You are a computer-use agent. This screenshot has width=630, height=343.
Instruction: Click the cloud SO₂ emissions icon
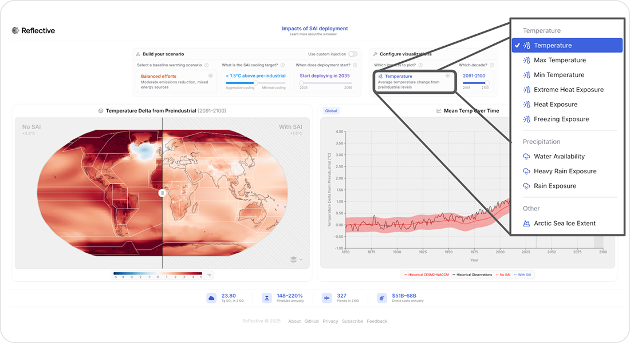pos(211,298)
